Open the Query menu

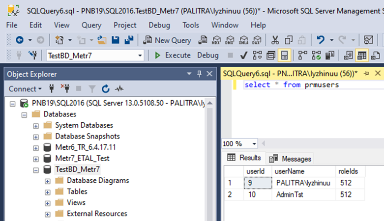[91, 25]
